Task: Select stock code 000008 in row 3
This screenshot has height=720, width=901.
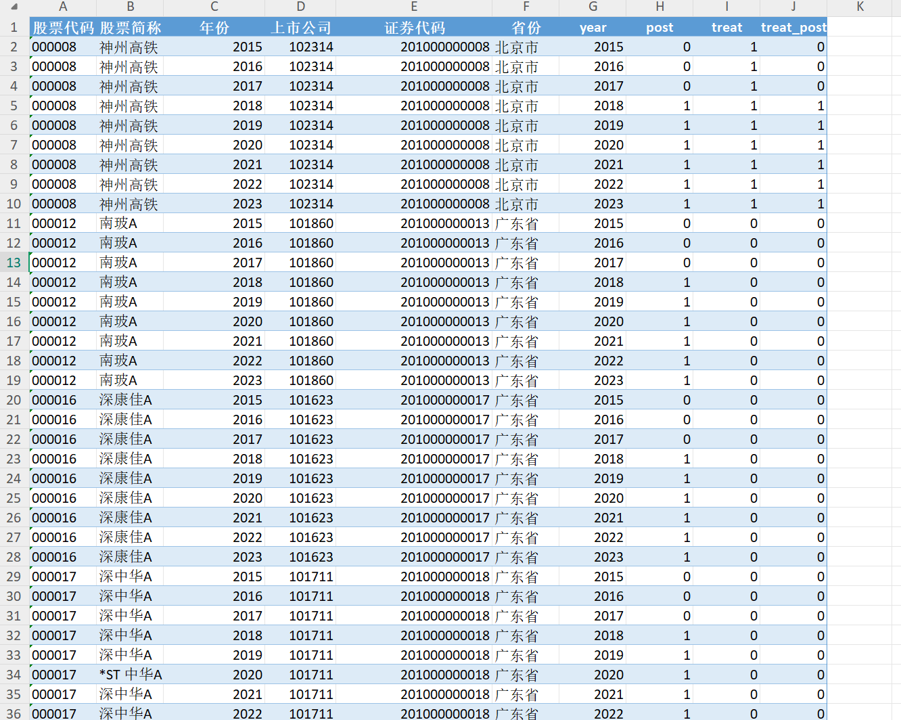Action: point(63,66)
